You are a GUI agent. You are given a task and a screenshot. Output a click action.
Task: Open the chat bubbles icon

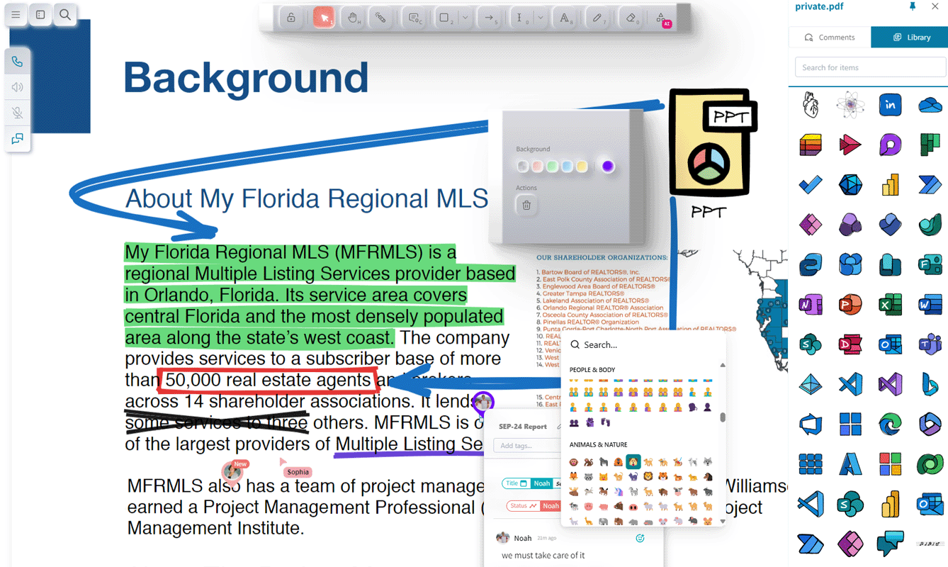(18, 138)
